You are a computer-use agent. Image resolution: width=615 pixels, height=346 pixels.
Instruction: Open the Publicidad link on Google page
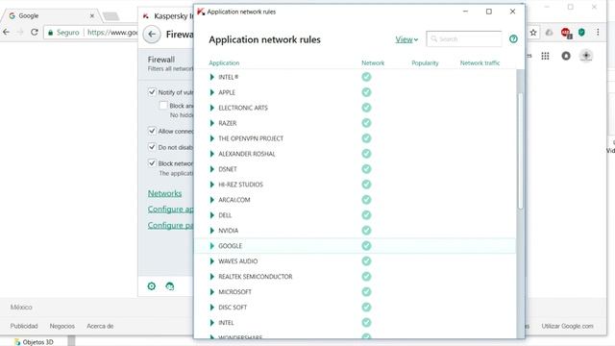24,326
